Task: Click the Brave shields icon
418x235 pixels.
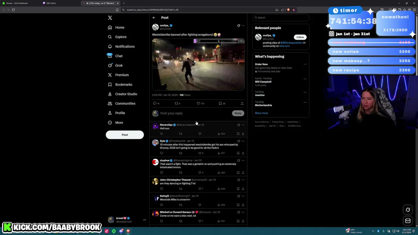Action: tap(288, 10)
